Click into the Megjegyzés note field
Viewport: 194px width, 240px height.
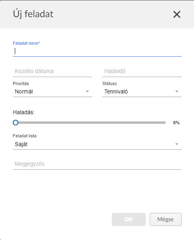97,164
